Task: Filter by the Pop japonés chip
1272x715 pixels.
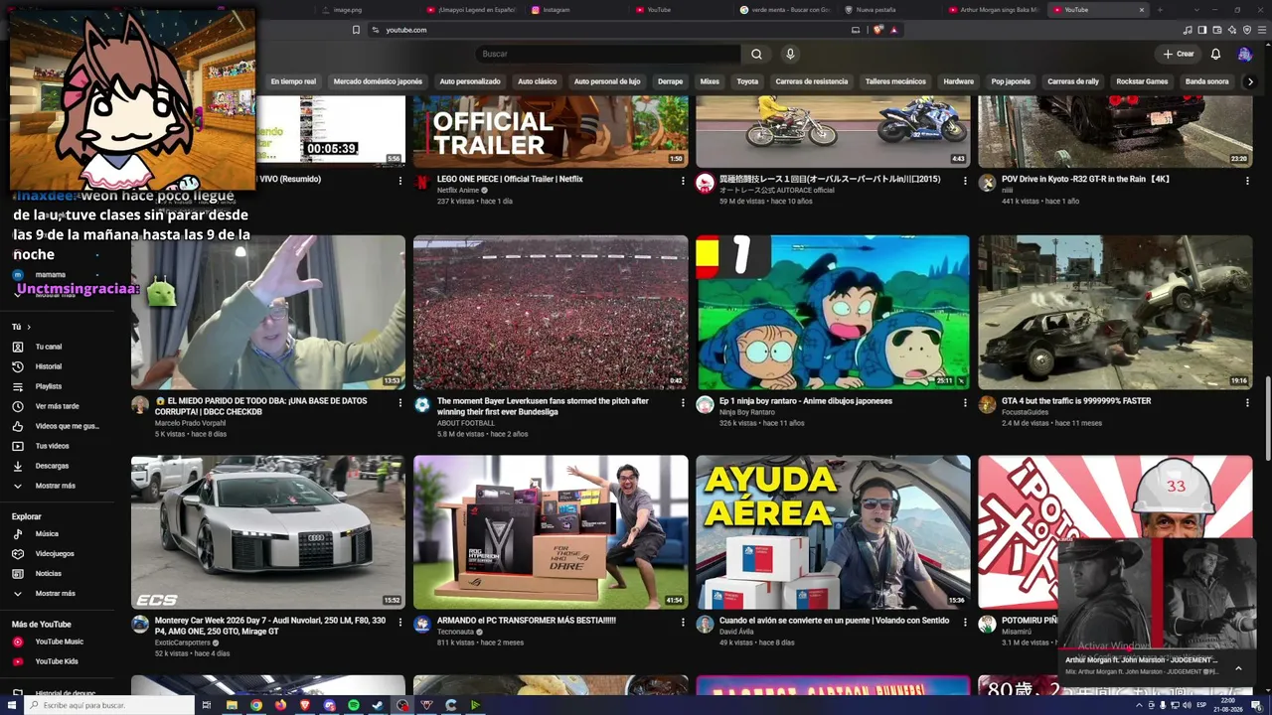Action: 1011,81
